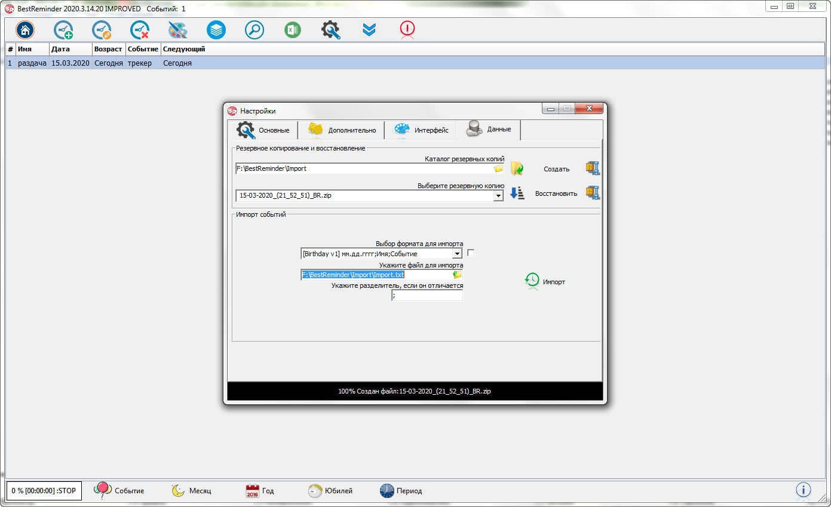Click the blue double chevron down icon

[x=369, y=30]
